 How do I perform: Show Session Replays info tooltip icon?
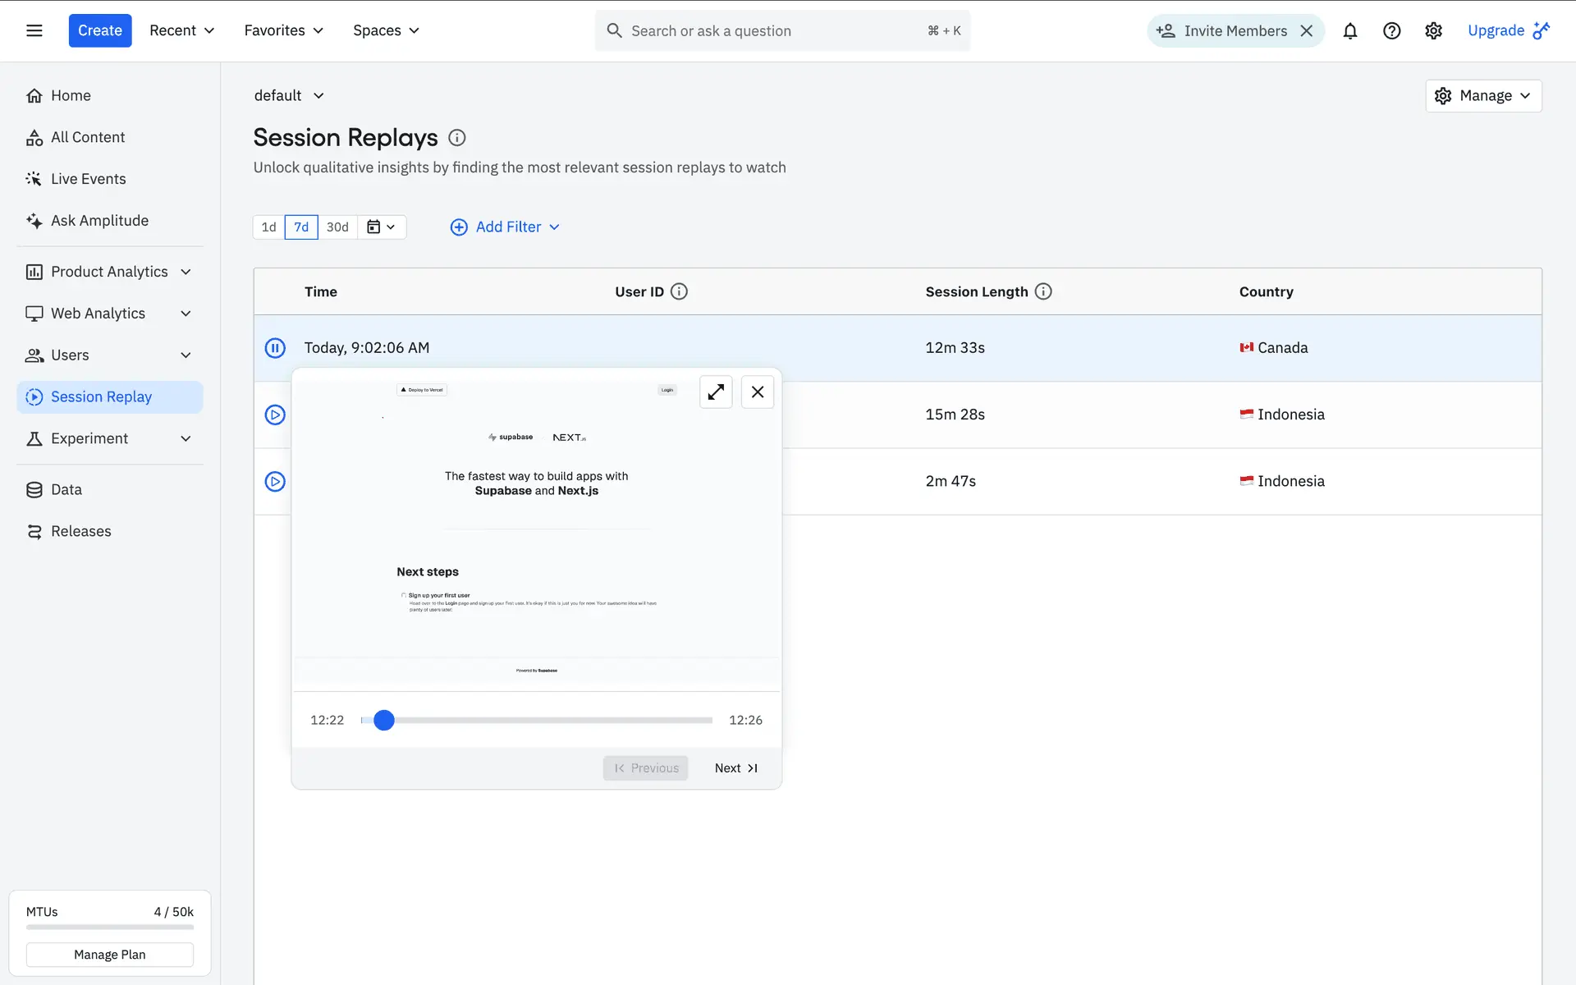[457, 138]
